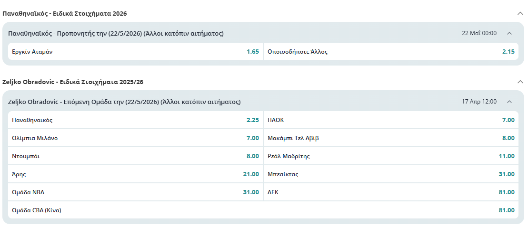Pick Παναθηναϊκός as next team at 2.25
528x227 pixels.
point(136,120)
